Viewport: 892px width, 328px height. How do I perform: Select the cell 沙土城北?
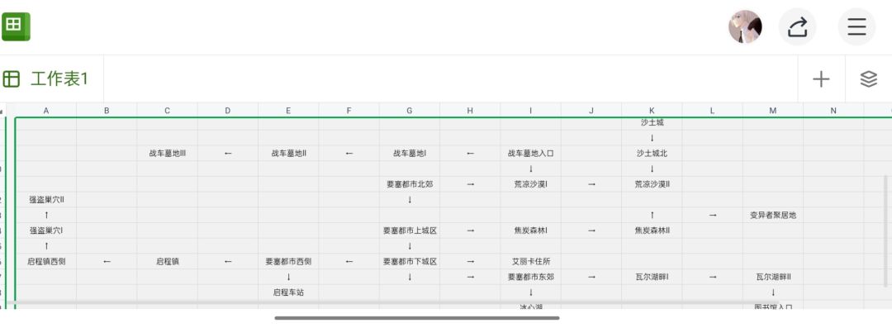pos(652,153)
